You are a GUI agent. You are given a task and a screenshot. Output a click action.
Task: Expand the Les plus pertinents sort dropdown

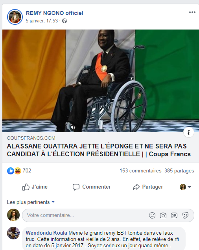coord(31,202)
